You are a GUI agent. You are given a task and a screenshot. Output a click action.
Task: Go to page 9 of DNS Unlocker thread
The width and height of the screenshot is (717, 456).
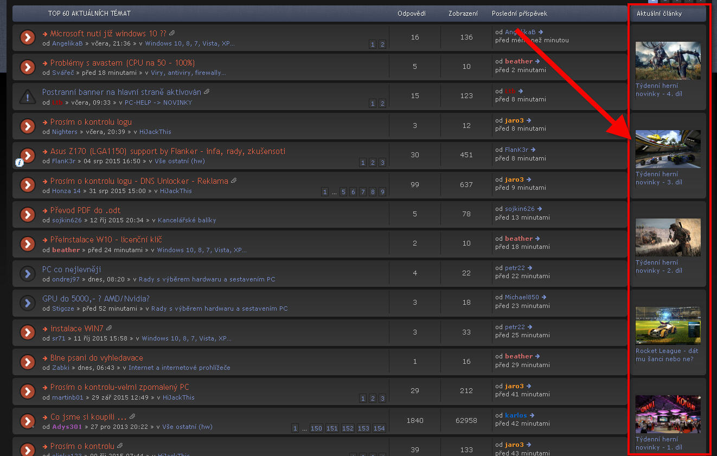pyautogui.click(x=382, y=192)
